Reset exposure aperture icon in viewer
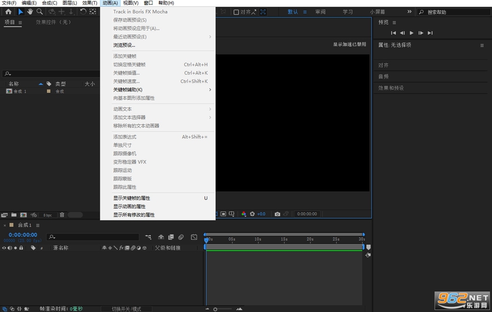The width and height of the screenshot is (492, 312). 252,214
